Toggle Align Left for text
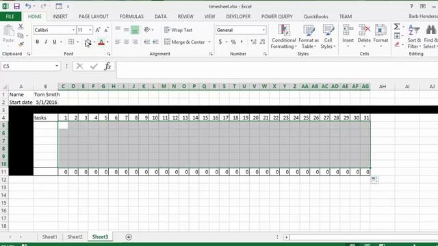The image size is (438, 246). [118, 42]
